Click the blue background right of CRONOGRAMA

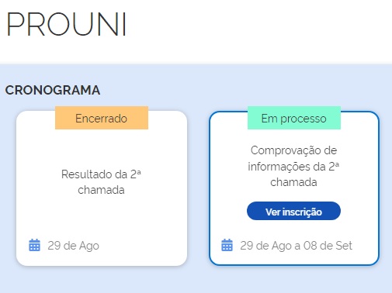tap(246, 90)
